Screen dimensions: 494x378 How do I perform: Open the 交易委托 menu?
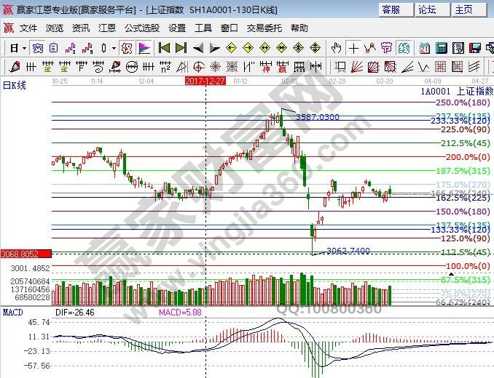pos(264,28)
